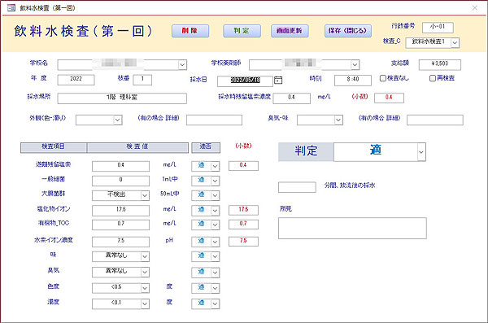Click the 塩化物イオン value field
488x323 pixels.
pyautogui.click(x=120, y=211)
